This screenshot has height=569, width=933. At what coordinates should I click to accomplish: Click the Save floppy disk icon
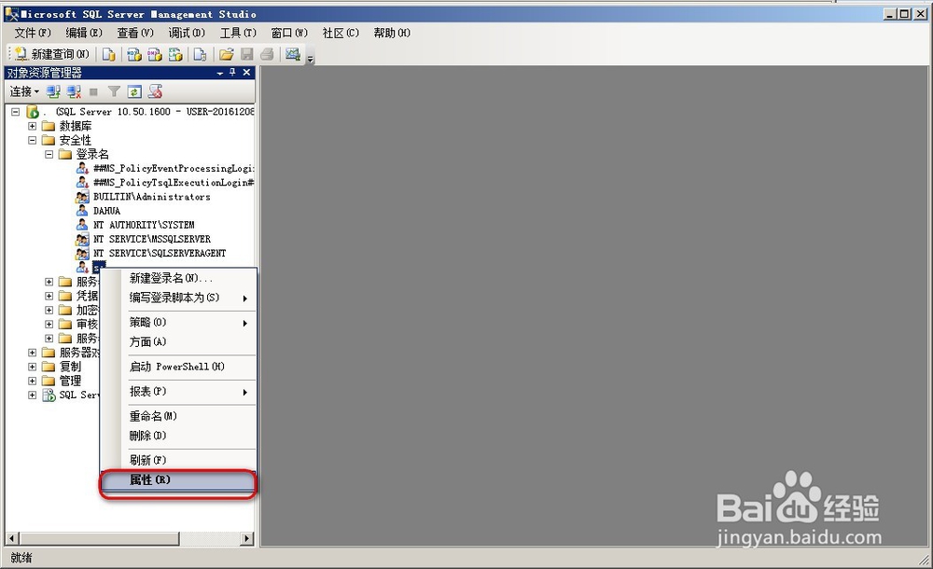247,55
